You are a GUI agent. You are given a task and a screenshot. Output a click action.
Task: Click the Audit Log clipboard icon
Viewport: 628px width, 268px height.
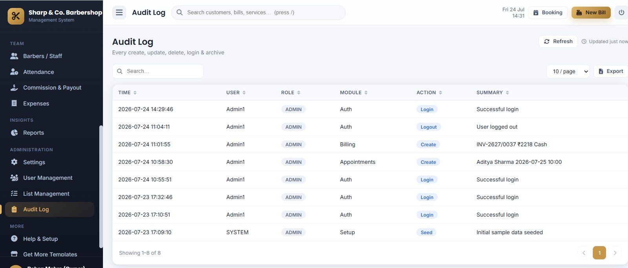[x=14, y=209]
